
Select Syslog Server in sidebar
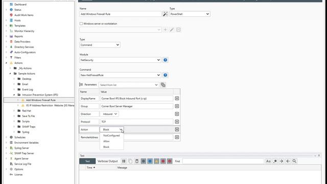pyautogui.click(x=21, y=148)
